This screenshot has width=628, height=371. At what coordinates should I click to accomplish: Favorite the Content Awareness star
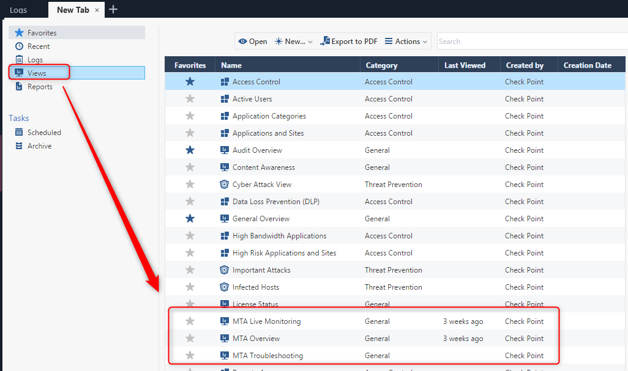(x=190, y=167)
